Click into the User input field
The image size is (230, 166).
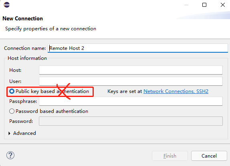[131, 81]
